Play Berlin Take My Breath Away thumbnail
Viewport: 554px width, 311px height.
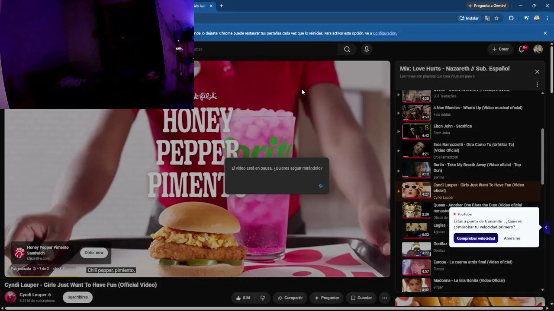(416, 170)
